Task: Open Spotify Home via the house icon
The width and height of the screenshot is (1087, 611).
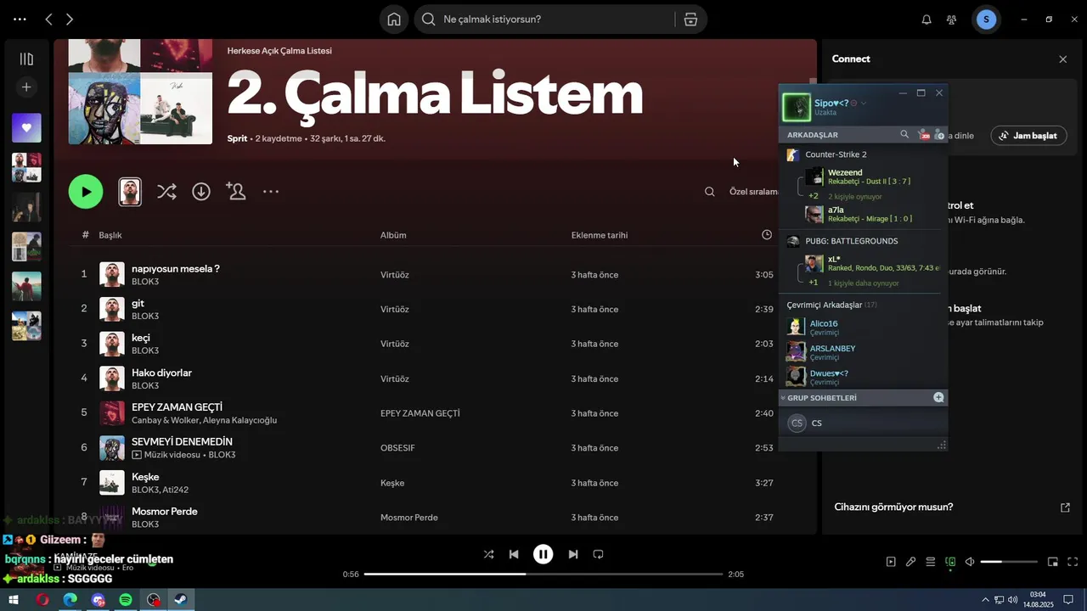Action: click(394, 20)
